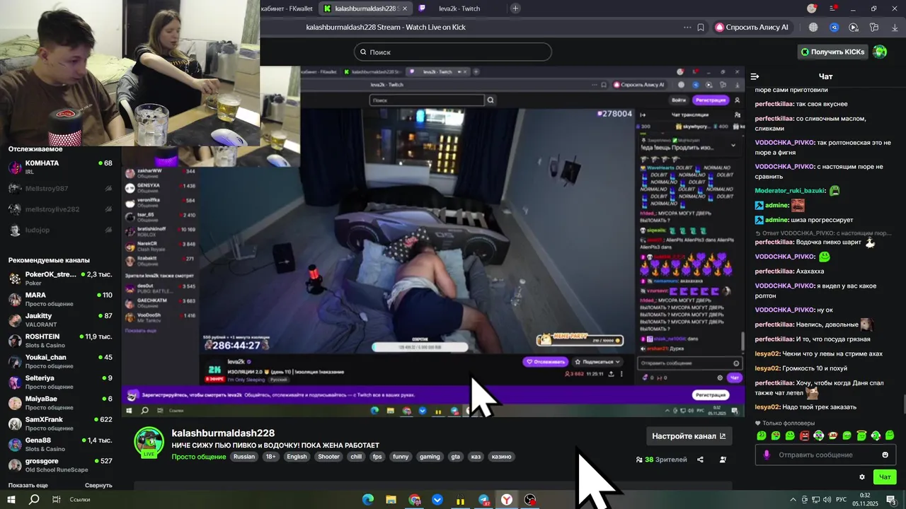Open the emoji picker in chat input
906x509 pixels.
885,455
